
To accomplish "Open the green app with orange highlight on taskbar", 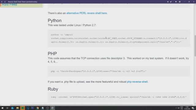I will [x=22, y=108].
